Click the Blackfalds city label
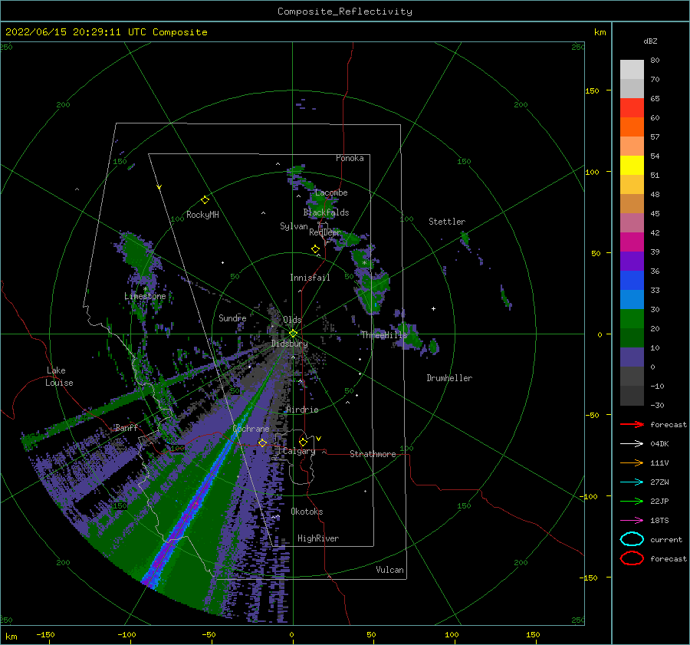690x645 pixels. click(x=326, y=212)
